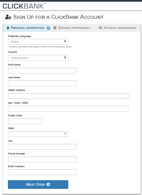Click the Next Step button

click(x=38, y=184)
